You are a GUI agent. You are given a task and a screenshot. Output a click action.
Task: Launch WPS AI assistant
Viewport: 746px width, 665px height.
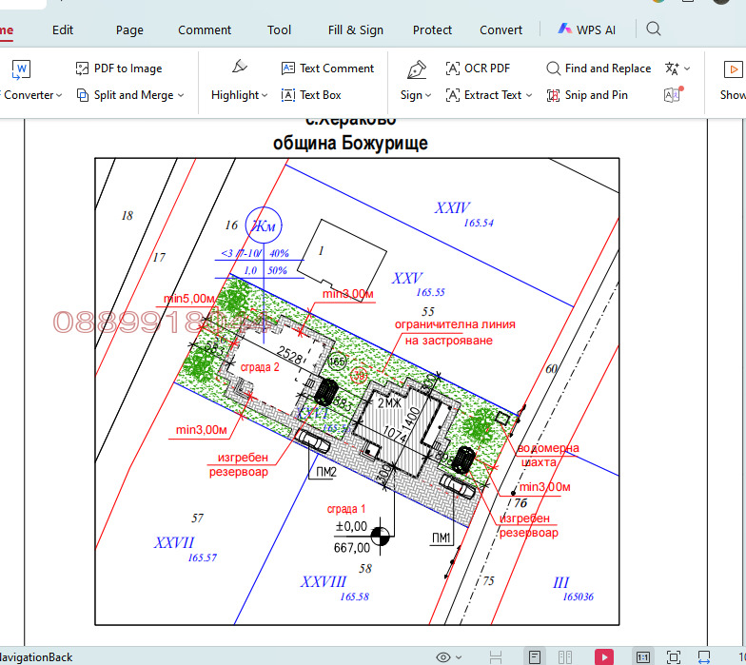coord(586,29)
